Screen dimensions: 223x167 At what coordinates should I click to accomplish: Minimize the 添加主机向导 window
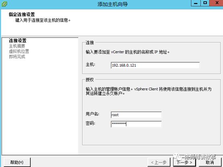(x=196, y=3)
